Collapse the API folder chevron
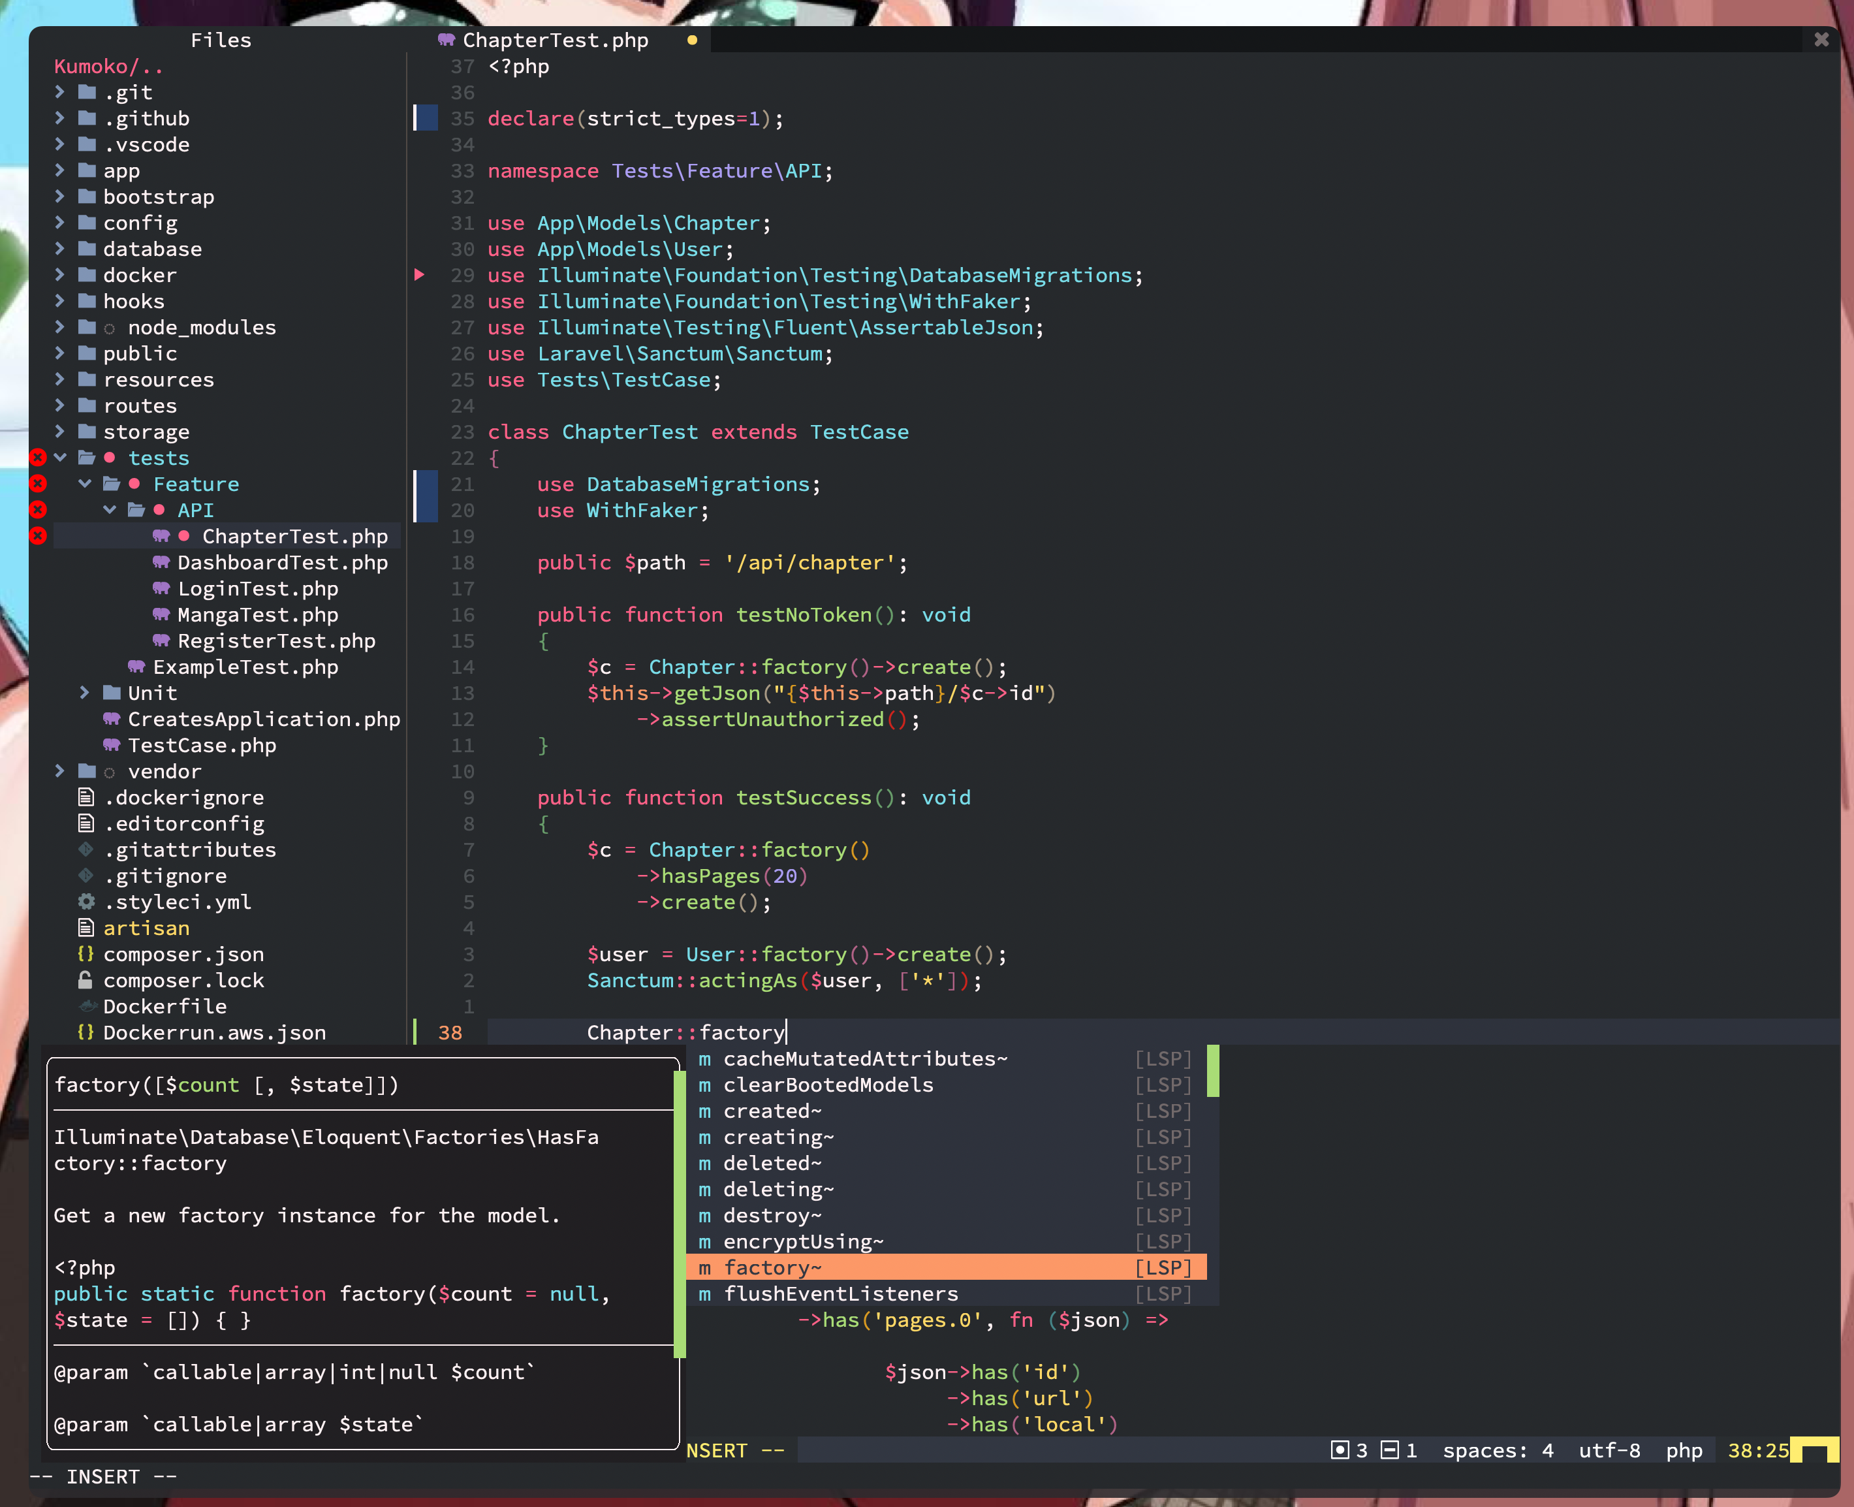The image size is (1854, 1507). point(110,509)
